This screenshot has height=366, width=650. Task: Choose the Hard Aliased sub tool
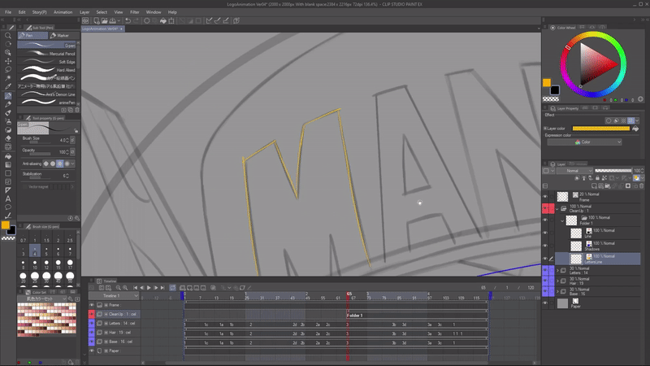(x=47, y=70)
